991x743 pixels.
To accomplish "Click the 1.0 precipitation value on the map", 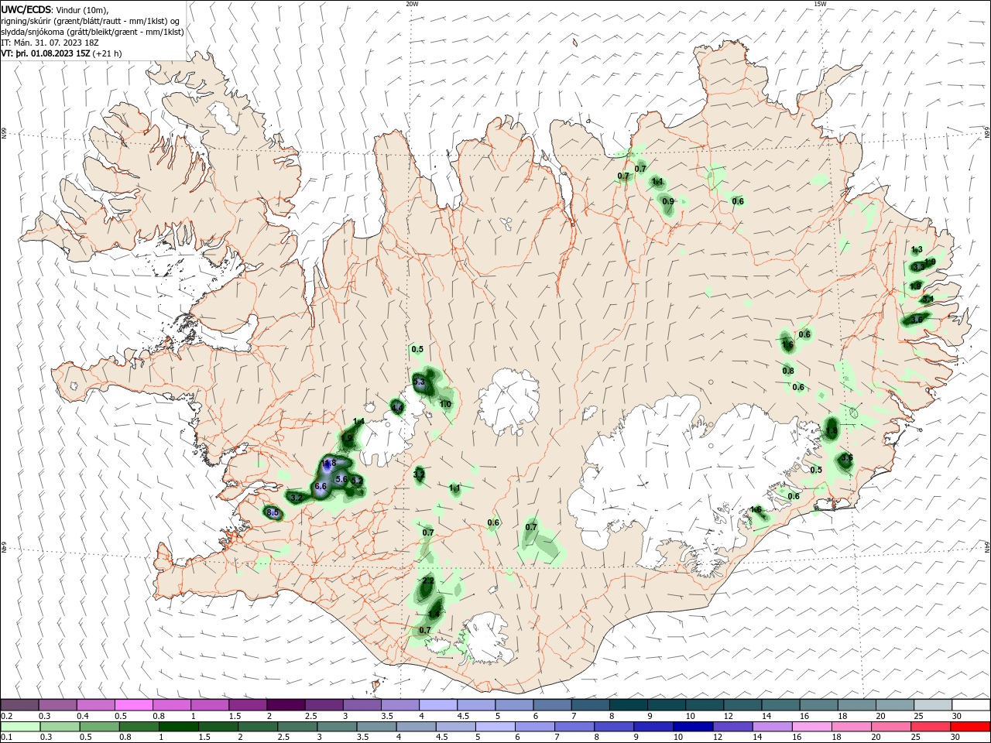I will pyautogui.click(x=445, y=404).
